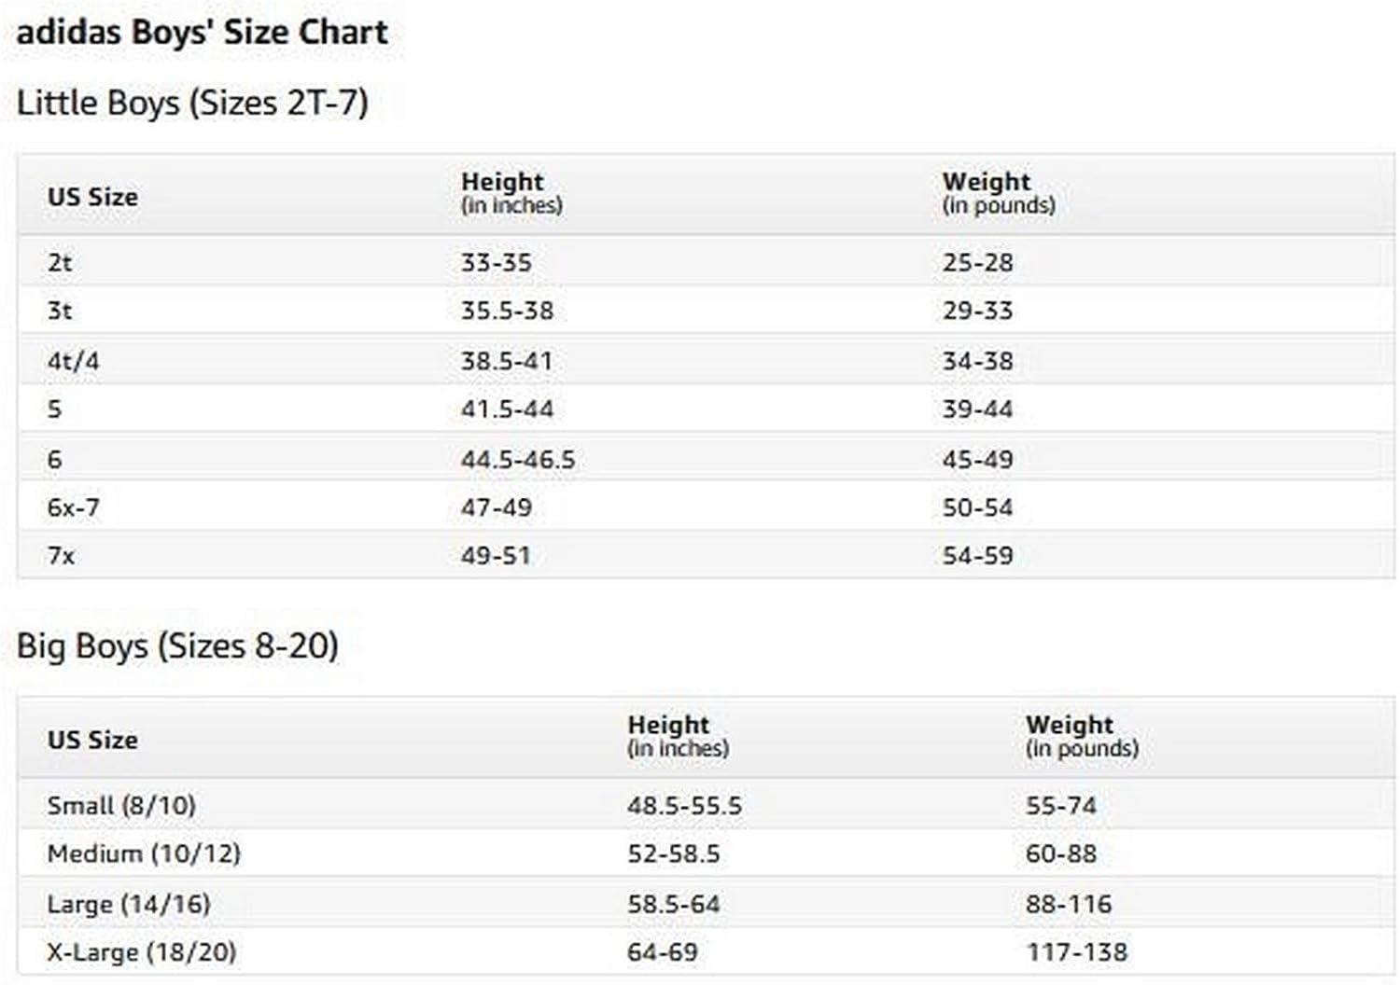Image resolution: width=1400 pixels, height=985 pixels.
Task: Click US Size header in Little Boys table
Action: pyautogui.click(x=92, y=197)
